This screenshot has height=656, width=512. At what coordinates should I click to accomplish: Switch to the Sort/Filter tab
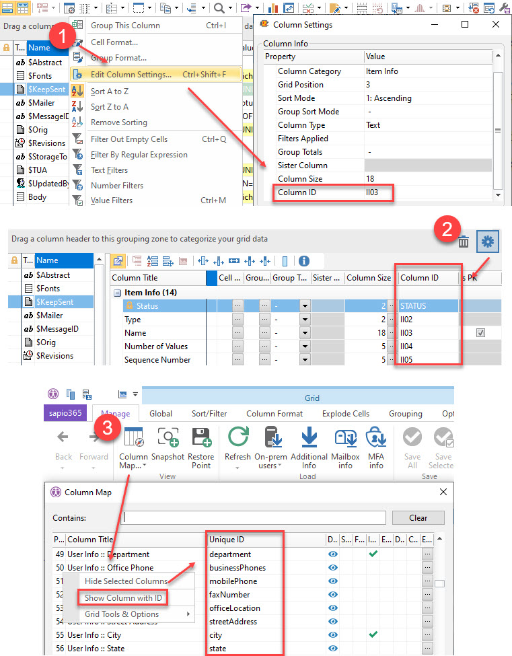(209, 414)
